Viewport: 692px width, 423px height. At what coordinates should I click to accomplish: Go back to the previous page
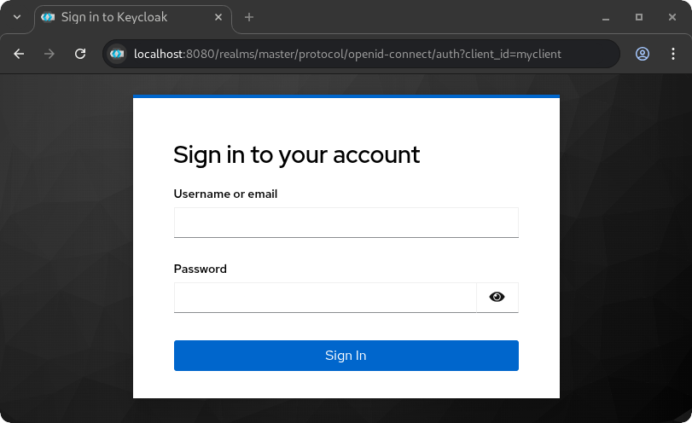pos(19,54)
